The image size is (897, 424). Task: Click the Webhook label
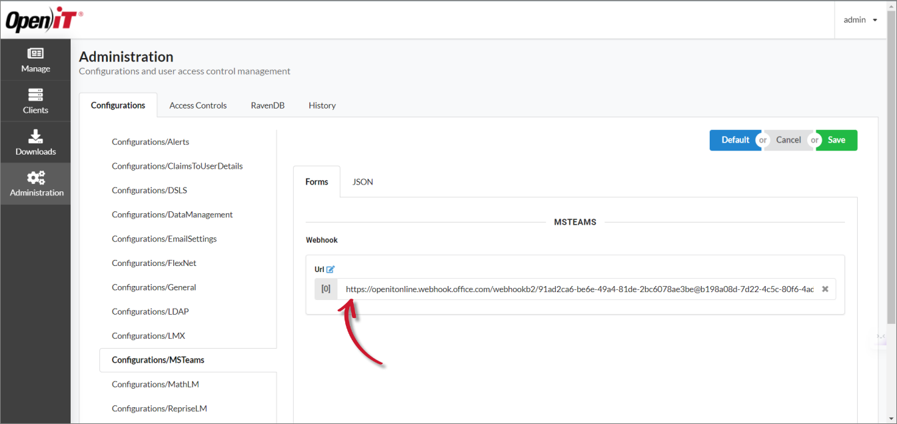point(322,240)
